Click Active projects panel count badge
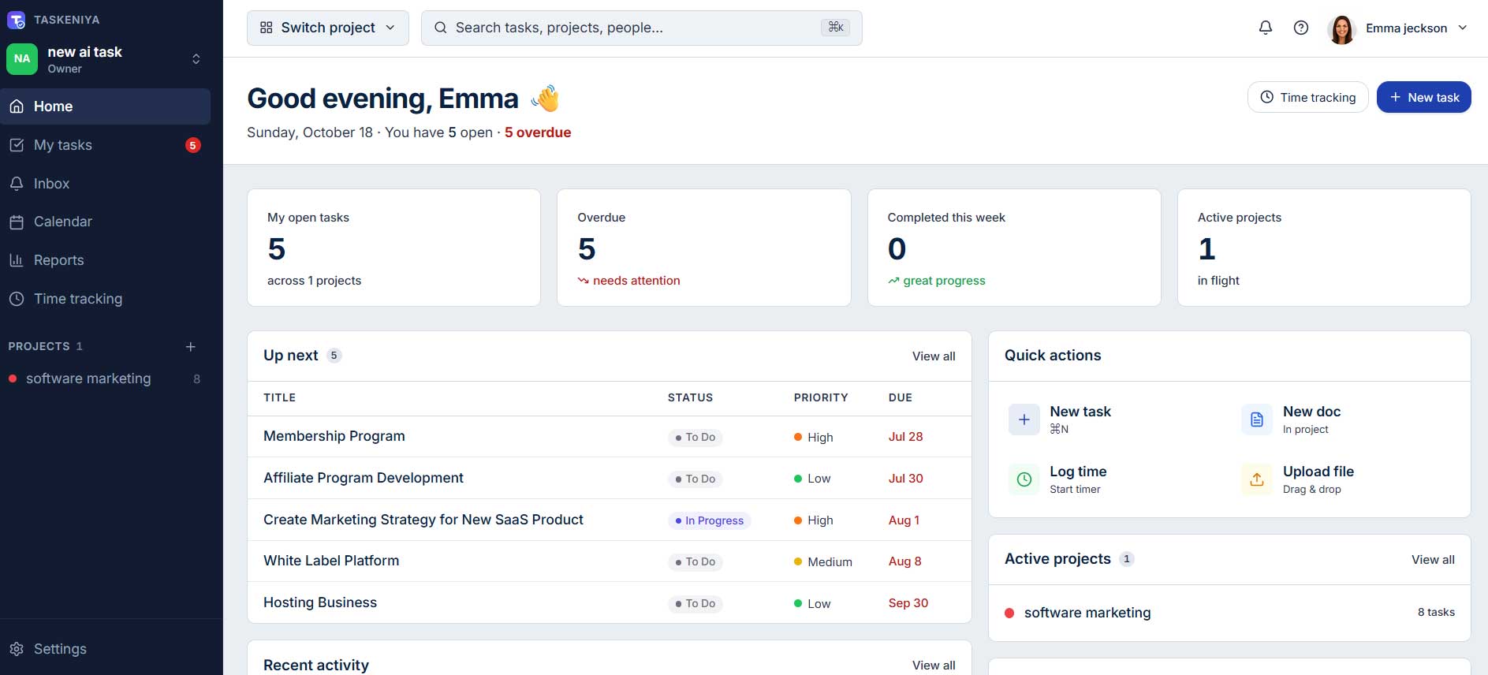Image resolution: width=1488 pixels, height=675 pixels. tap(1127, 559)
